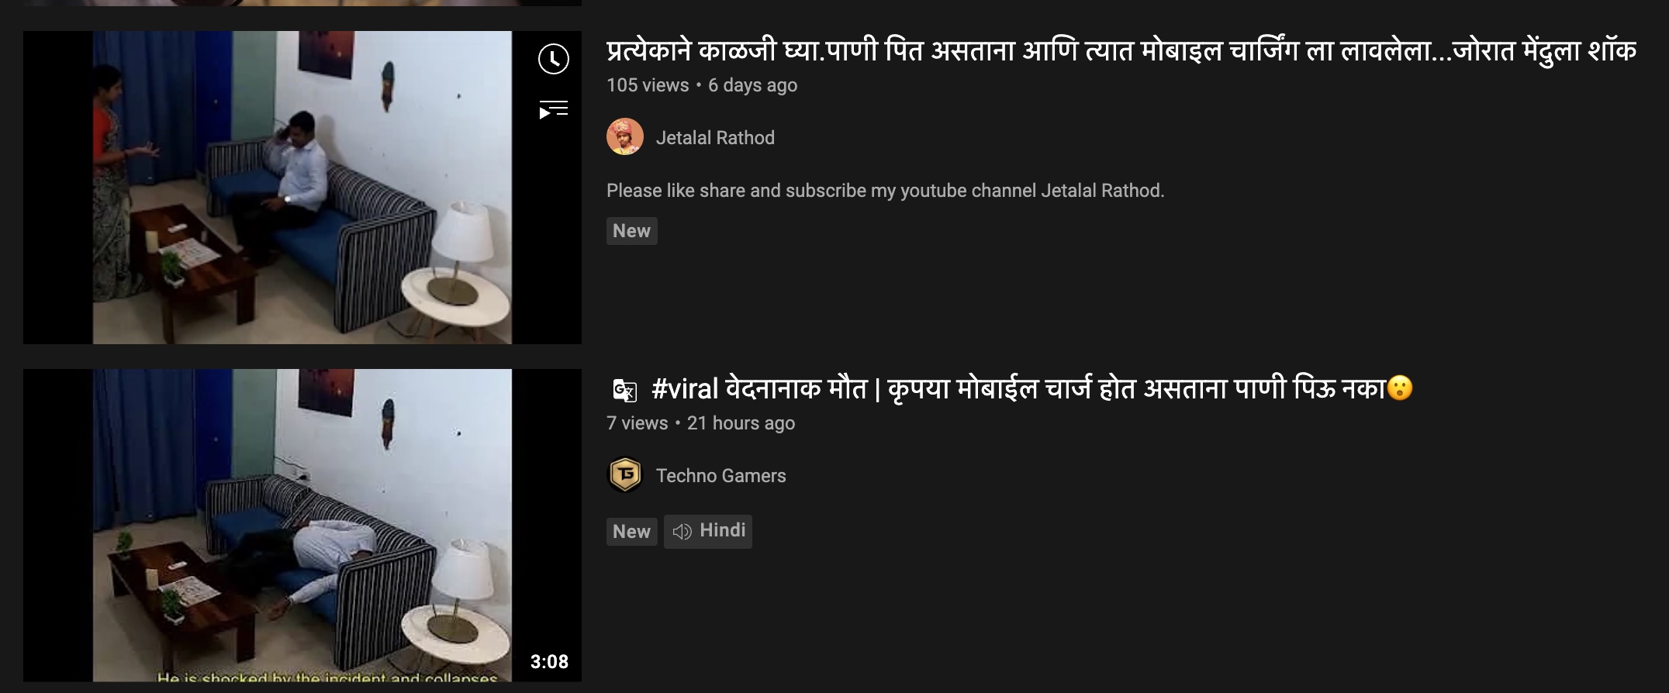Click the New badge under Jetalal Rathod
1669x693 pixels.
pos(632,231)
